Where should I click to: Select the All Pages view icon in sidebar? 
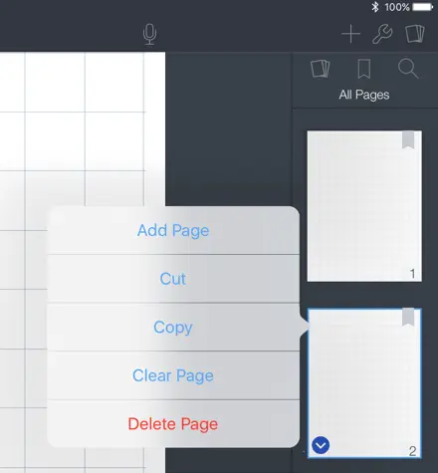coord(321,69)
